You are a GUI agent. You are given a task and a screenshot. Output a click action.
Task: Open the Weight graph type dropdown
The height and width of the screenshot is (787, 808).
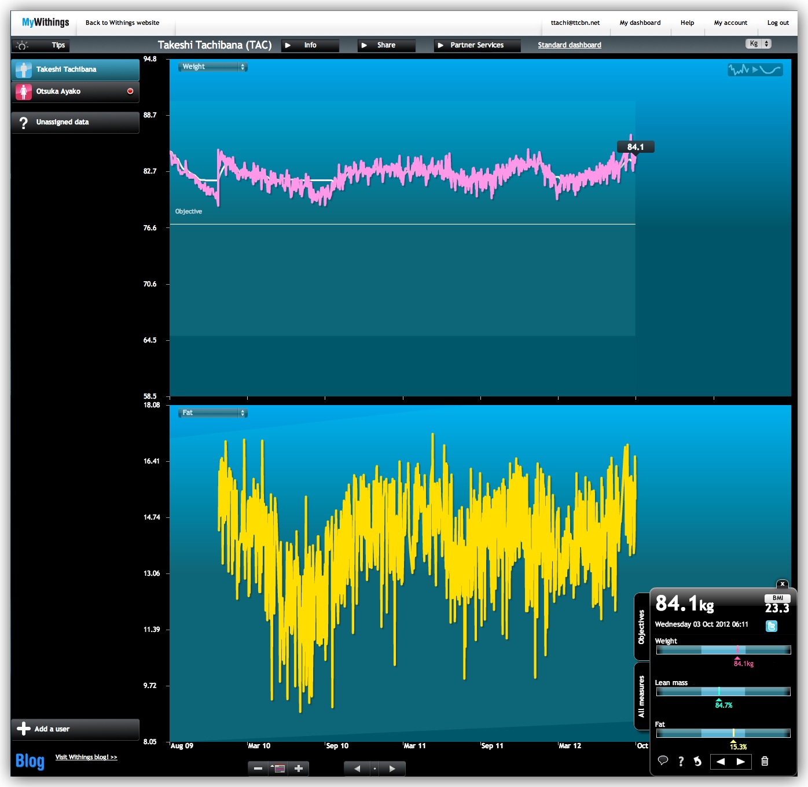(x=212, y=67)
